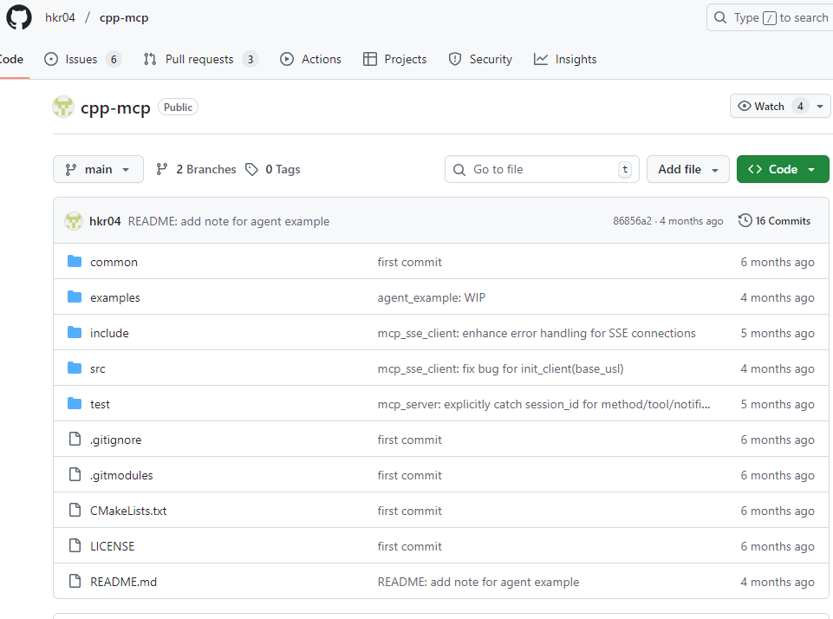Switch to the Security tab
The image size is (833, 619).
pos(480,59)
